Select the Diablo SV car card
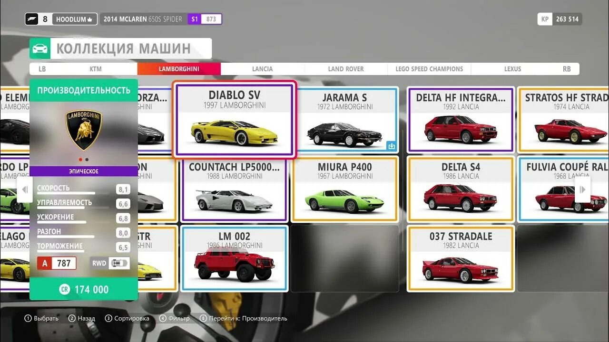Image resolution: width=609 pixels, height=342 pixels. tap(234, 119)
